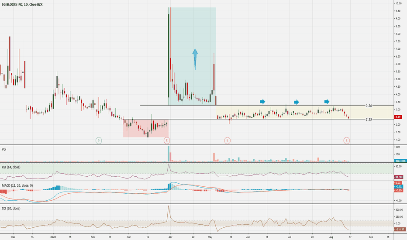The image size is (407, 240).
Task: Click the 3.26 horizontal line price label
Action: (x=369, y=106)
